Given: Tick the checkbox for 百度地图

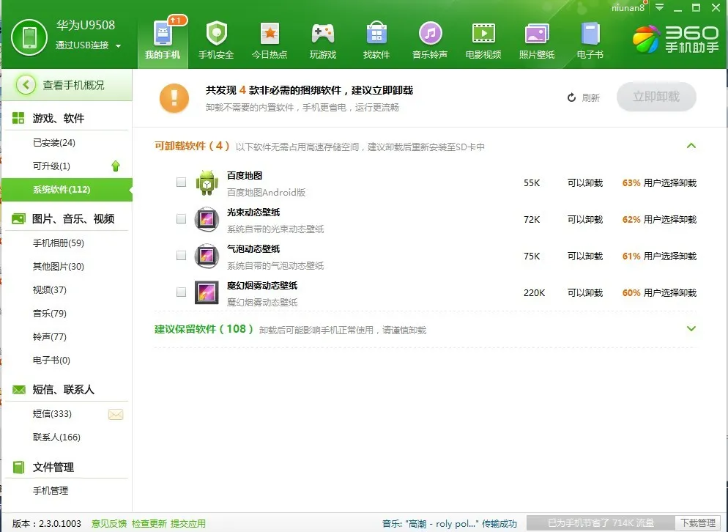Looking at the screenshot, I should (181, 182).
